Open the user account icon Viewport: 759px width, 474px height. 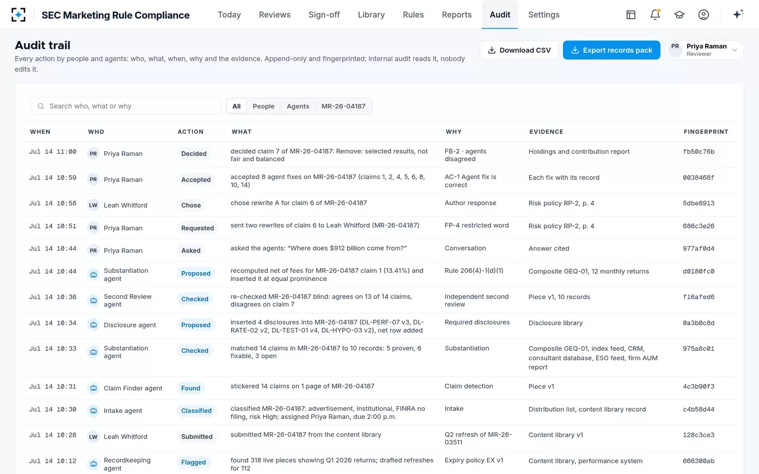704,15
